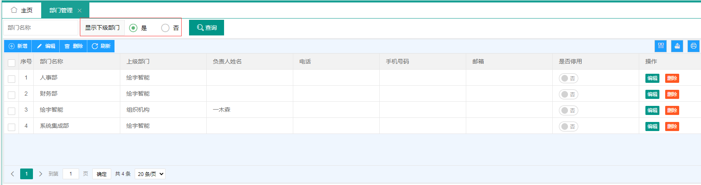Click the toolbar 编辑 pencil button

tap(46, 46)
